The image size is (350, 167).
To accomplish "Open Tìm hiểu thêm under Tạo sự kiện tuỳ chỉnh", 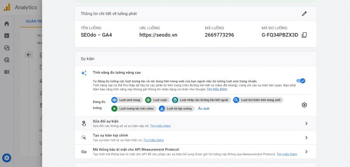I will point(154,140).
